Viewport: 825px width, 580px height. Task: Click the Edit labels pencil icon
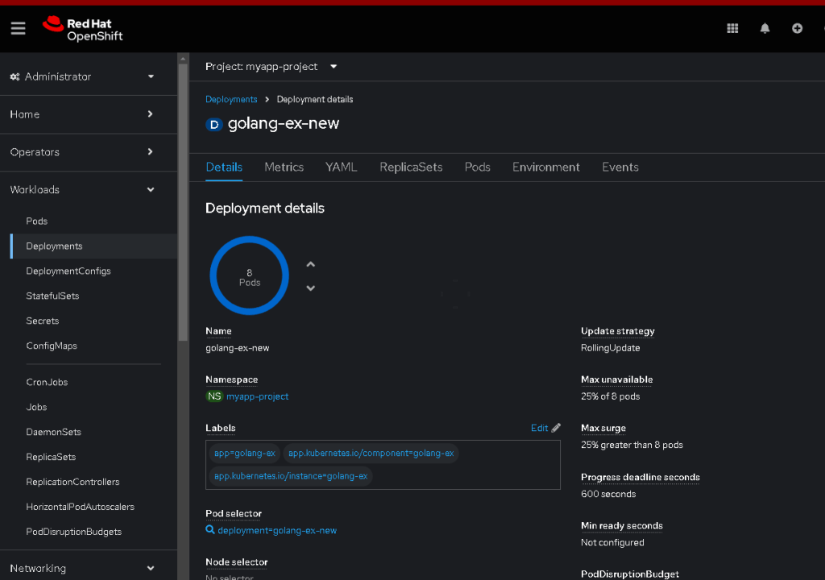[556, 428]
